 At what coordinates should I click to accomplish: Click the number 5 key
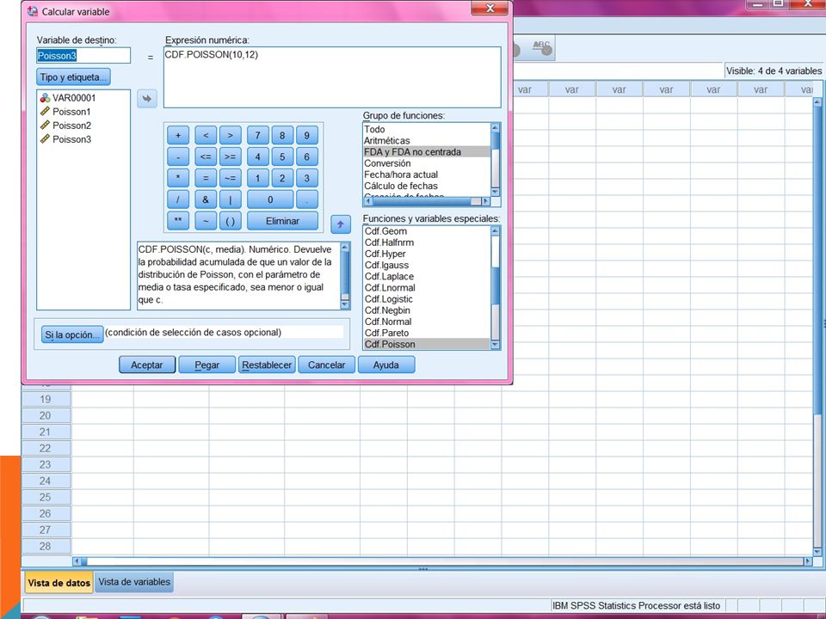(282, 156)
